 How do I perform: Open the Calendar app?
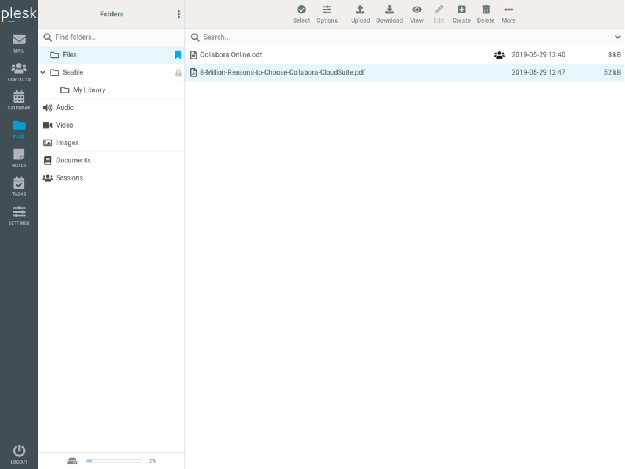coord(19,100)
